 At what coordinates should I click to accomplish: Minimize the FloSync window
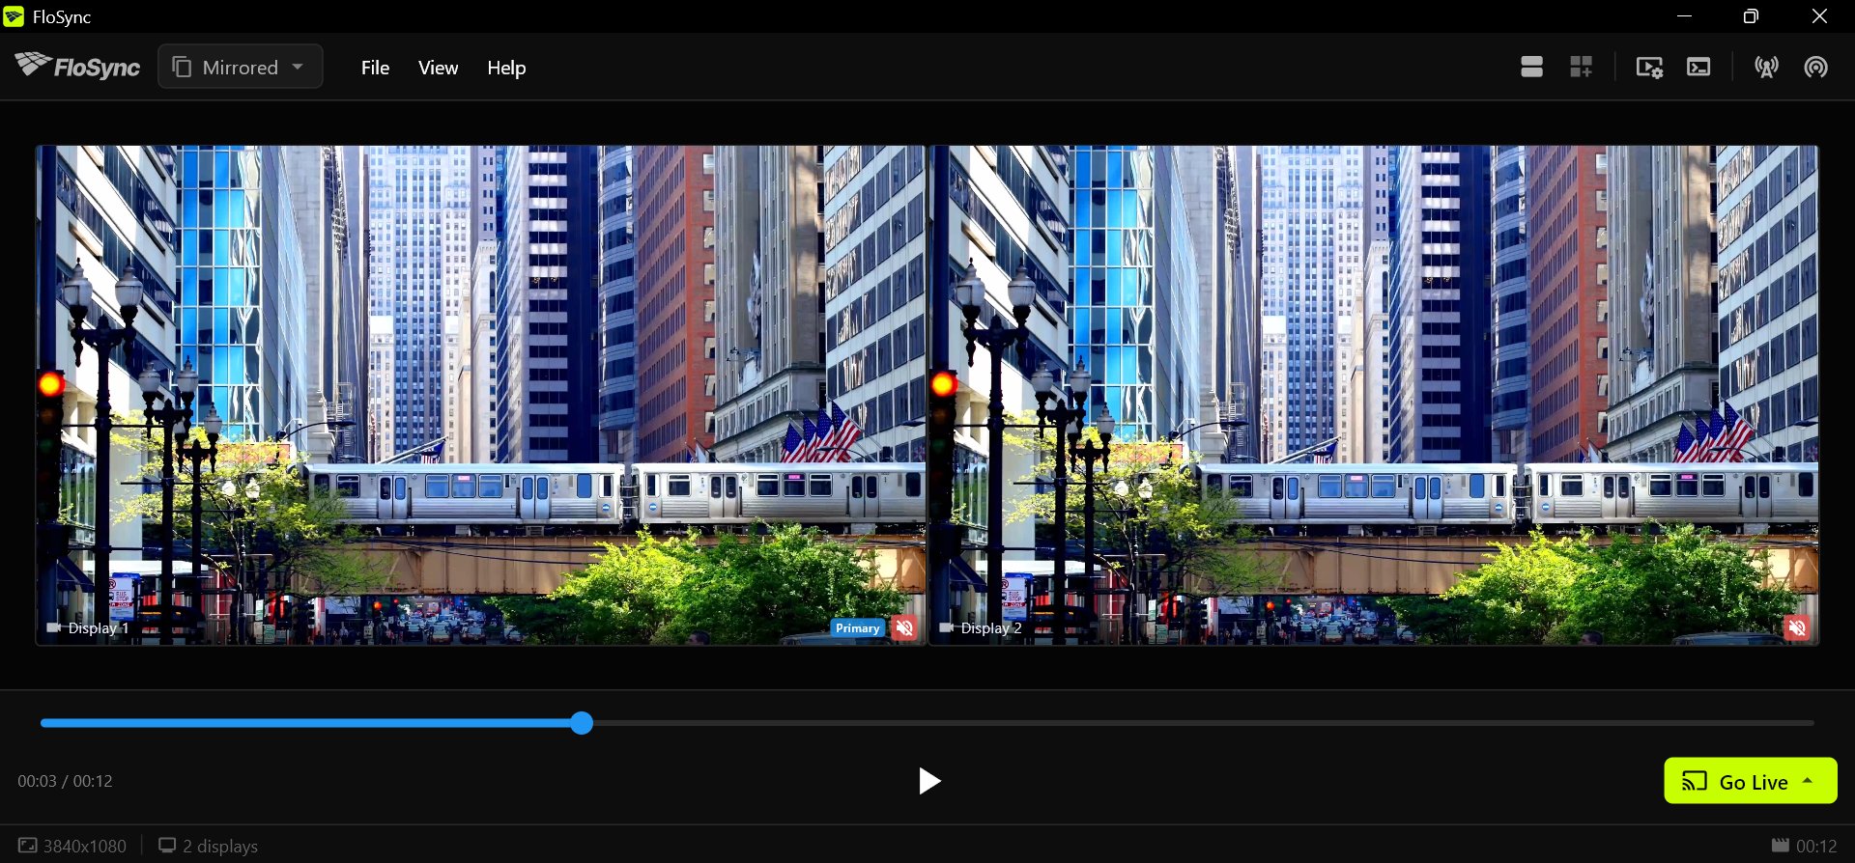pos(1684,16)
